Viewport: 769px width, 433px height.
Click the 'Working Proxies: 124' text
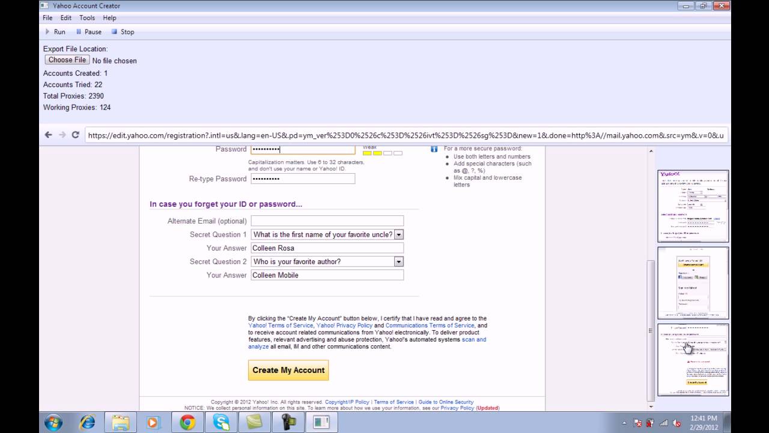point(77,108)
